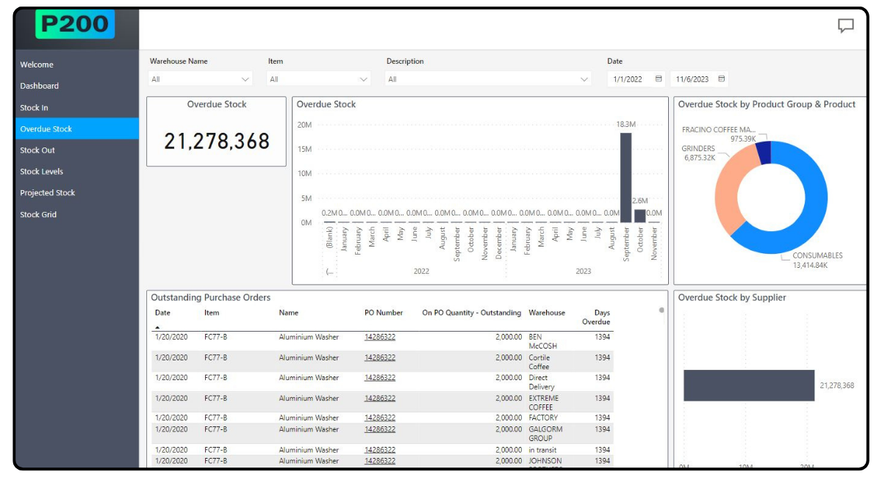This screenshot has width=882, height=477.
Task: Click the P200 logo
Action: (76, 24)
